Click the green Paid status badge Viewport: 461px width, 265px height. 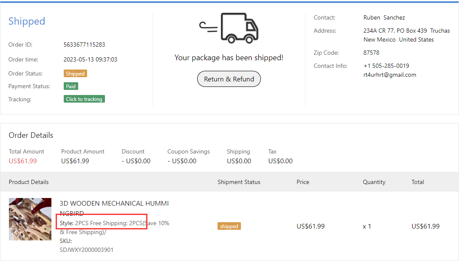click(x=71, y=86)
